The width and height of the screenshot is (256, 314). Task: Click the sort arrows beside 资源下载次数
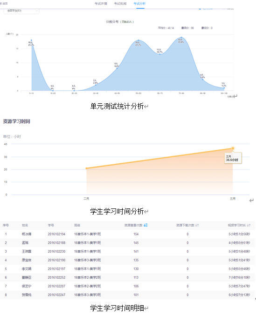tap(197, 225)
